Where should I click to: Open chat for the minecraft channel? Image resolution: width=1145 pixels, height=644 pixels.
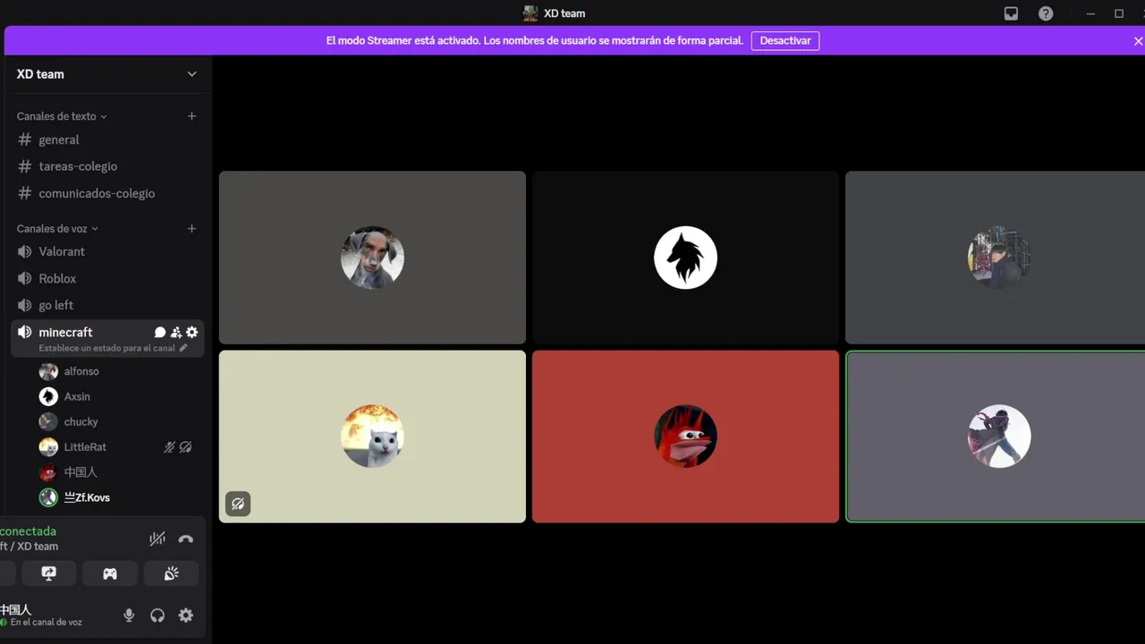tap(160, 332)
